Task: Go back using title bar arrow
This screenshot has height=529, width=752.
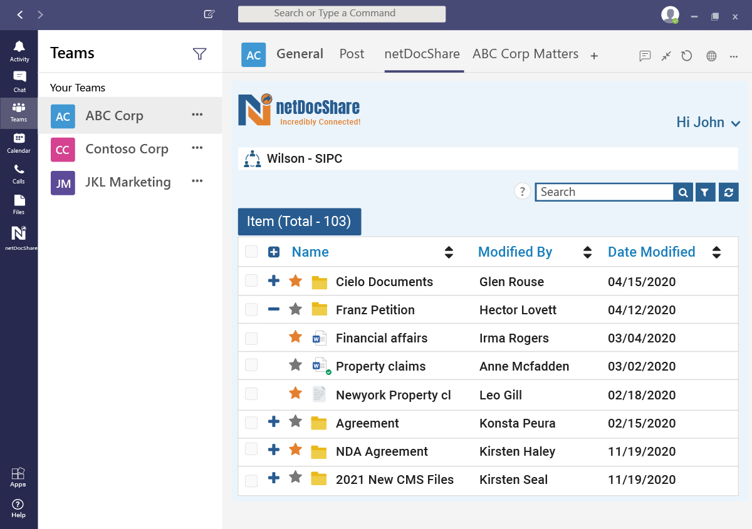Action: pos(20,14)
